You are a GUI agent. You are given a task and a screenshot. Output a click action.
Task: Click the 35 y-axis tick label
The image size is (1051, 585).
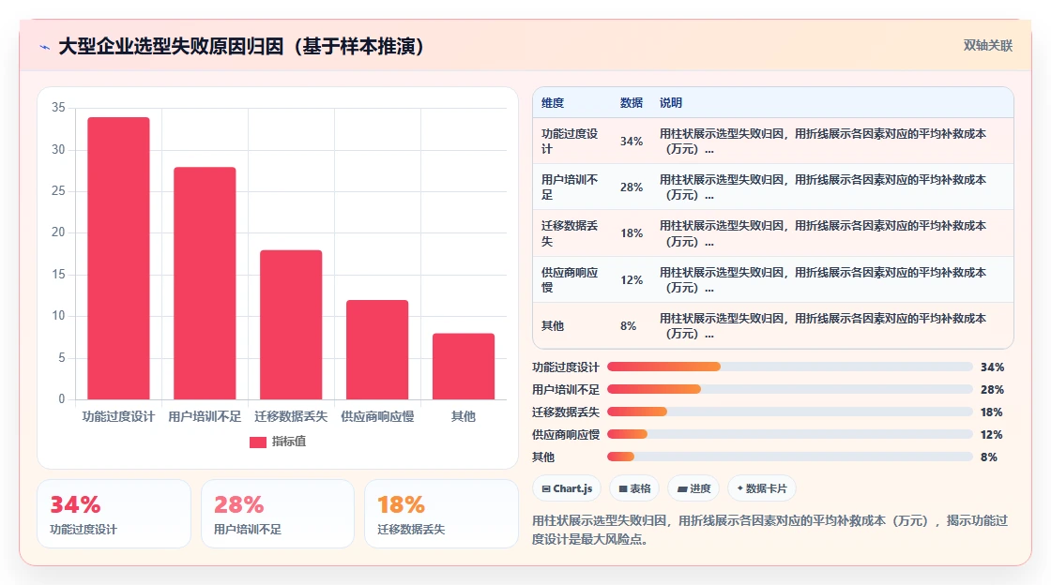pyautogui.click(x=59, y=108)
